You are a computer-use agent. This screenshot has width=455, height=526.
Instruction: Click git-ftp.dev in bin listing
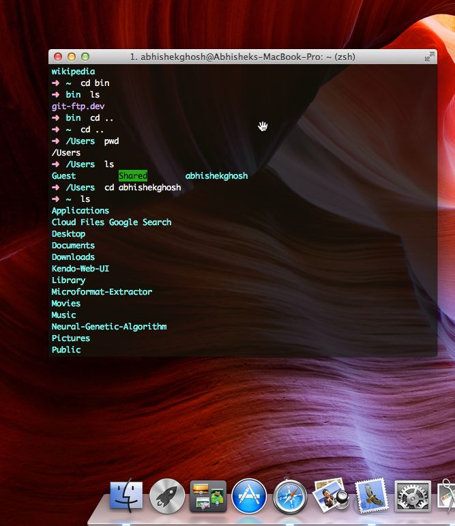78,106
